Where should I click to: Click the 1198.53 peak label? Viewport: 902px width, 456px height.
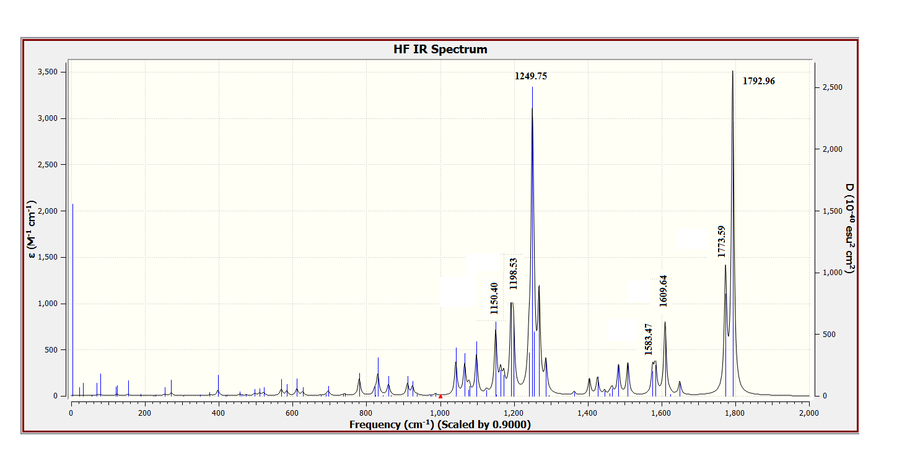click(513, 273)
